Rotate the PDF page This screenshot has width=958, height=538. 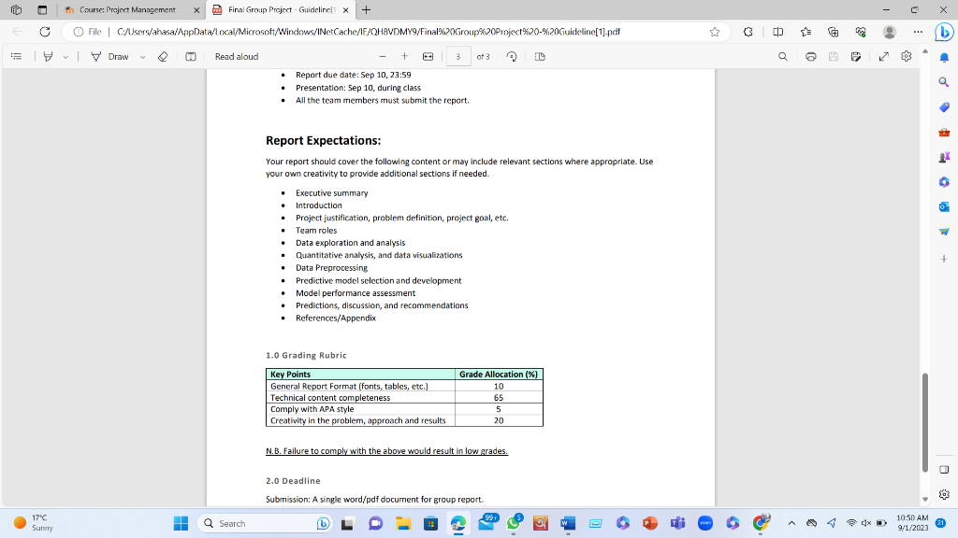(x=512, y=56)
